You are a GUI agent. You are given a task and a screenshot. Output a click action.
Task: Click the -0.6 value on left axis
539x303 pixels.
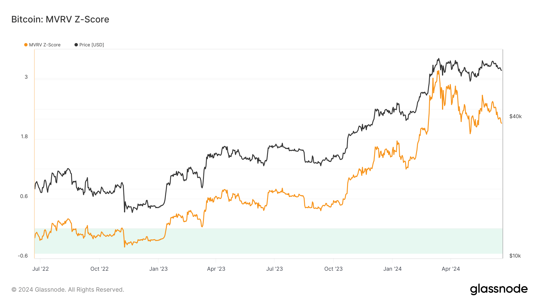coord(23,256)
